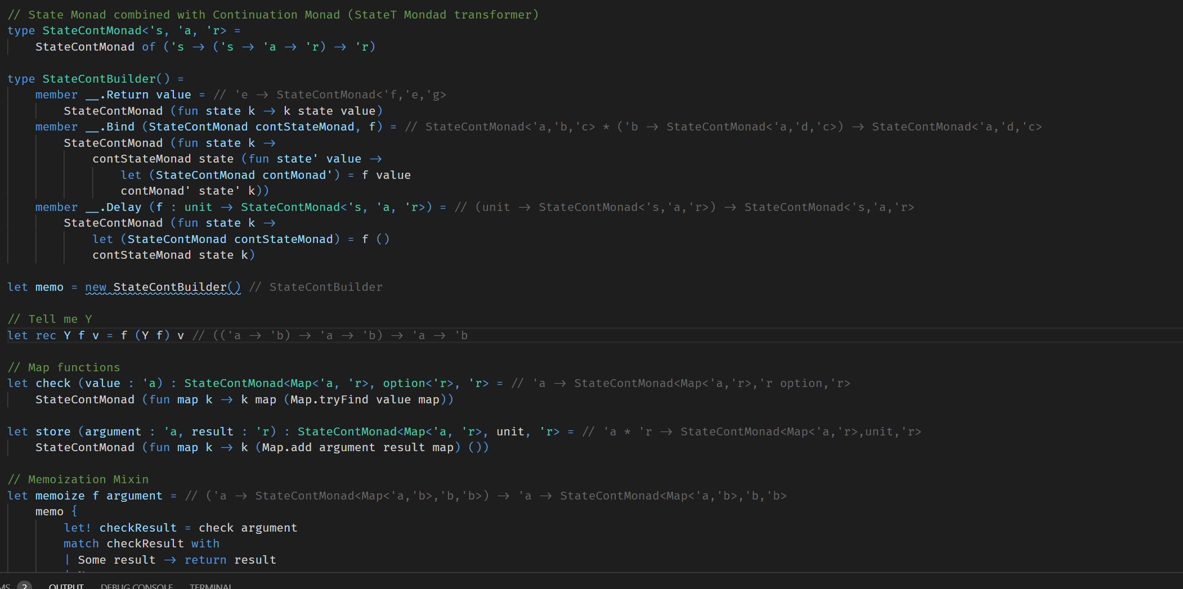Screen dimensions: 1183x589
Task: Click the problems count badge
Action: (24, 585)
